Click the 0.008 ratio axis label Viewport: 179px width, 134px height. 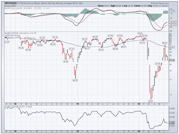click(172, 123)
